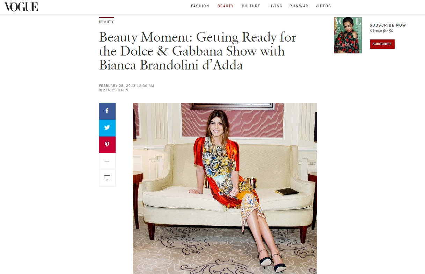The height and width of the screenshot is (274, 425).
Task: Go to Vogue home via logo
Action: coord(21,7)
